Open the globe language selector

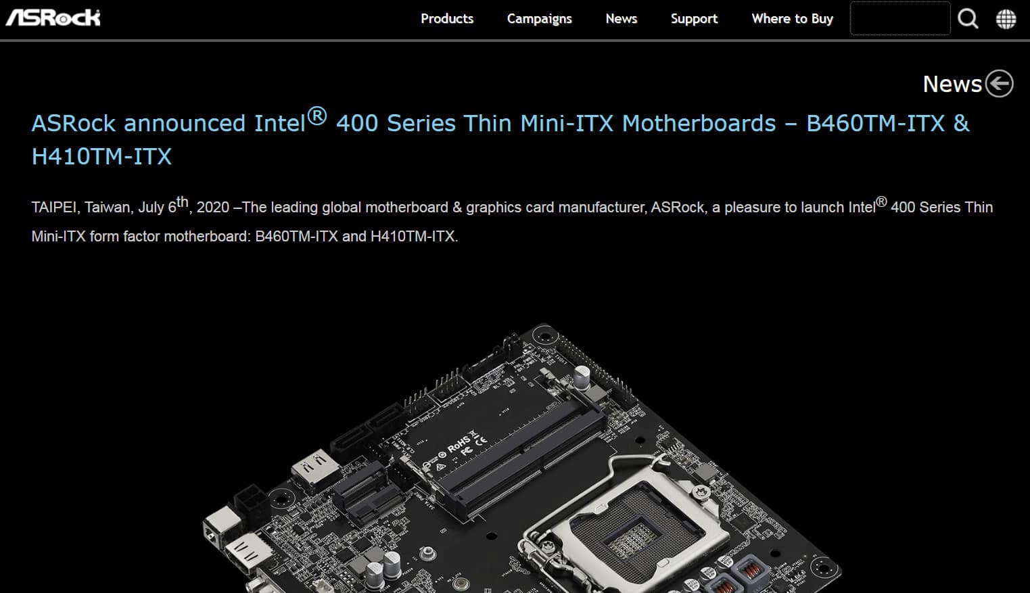tap(1006, 19)
